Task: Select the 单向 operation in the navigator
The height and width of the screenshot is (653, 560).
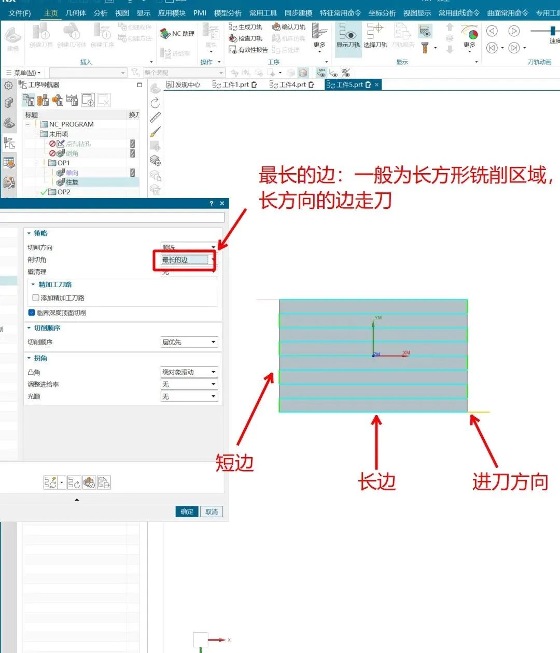Action: [x=72, y=173]
